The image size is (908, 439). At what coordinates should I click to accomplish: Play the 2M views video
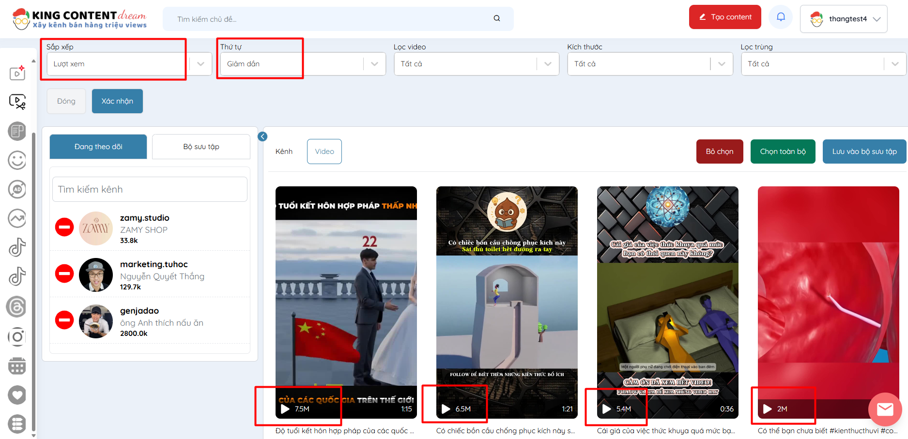click(x=768, y=409)
